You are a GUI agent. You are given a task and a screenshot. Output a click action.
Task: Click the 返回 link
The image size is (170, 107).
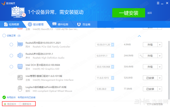click(150, 13)
